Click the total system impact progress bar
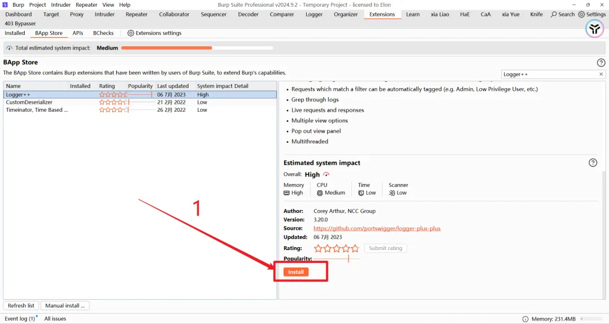The image size is (609, 324). tap(197, 48)
